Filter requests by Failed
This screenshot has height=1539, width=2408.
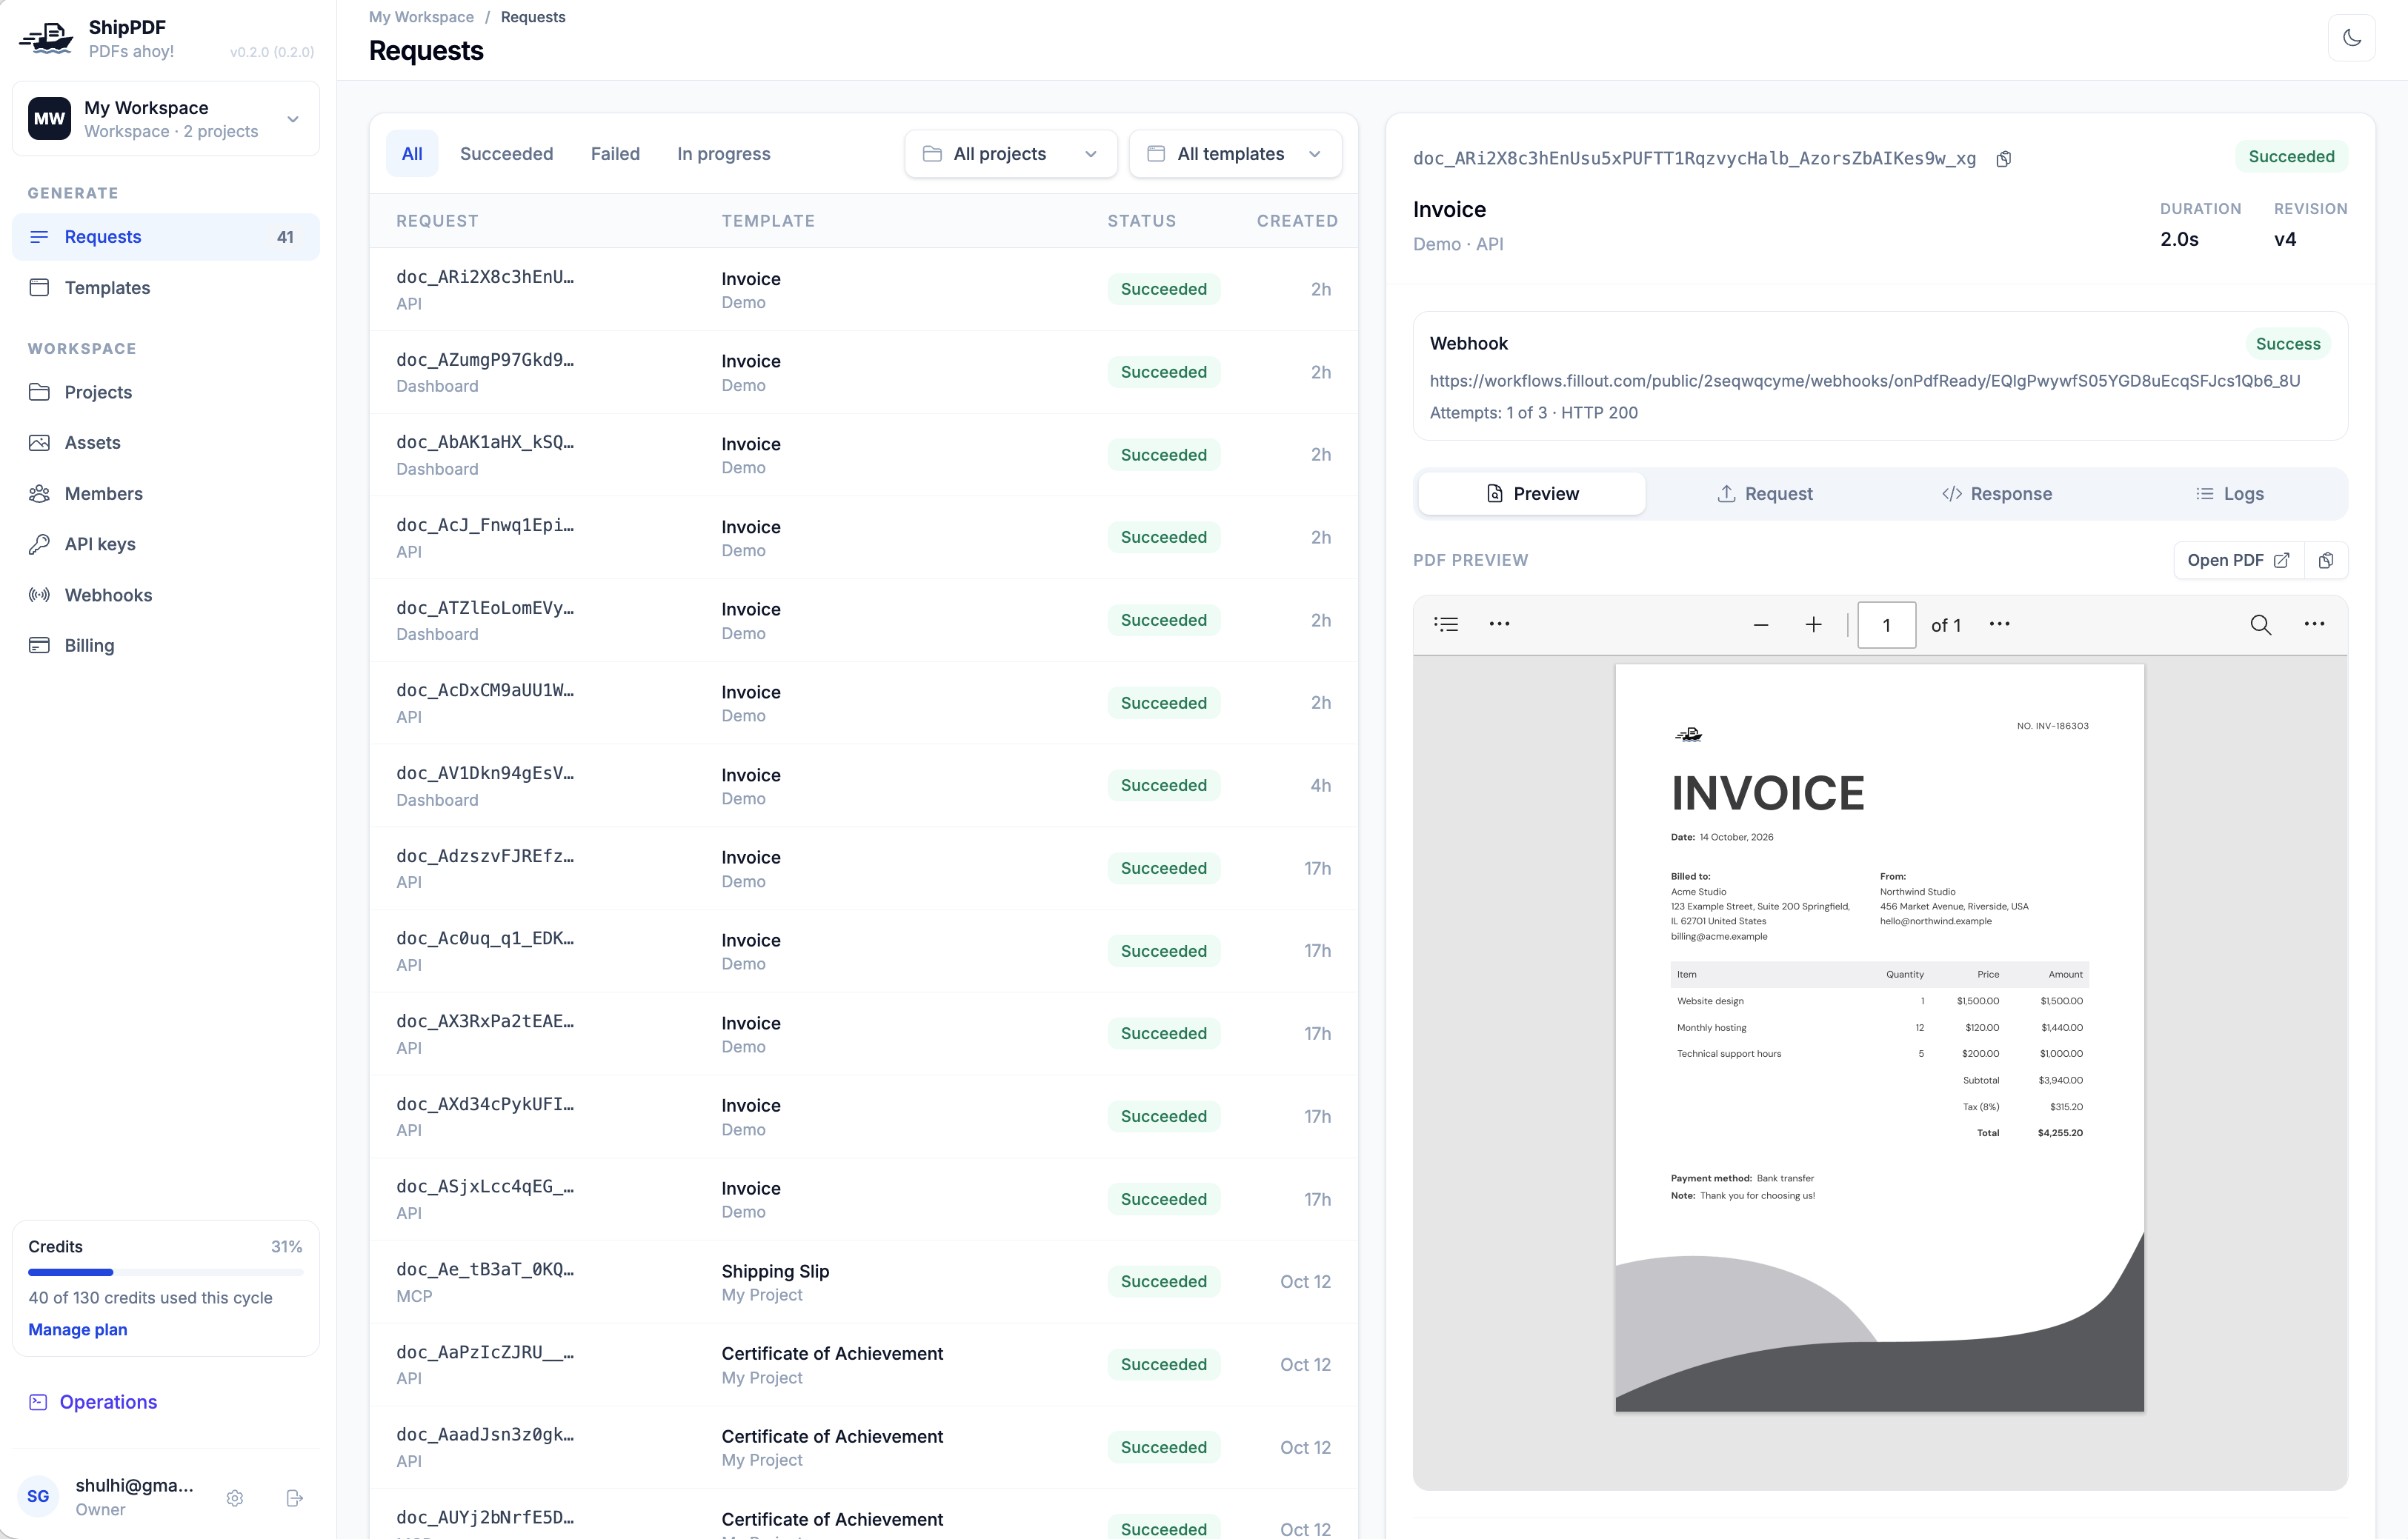coord(615,154)
